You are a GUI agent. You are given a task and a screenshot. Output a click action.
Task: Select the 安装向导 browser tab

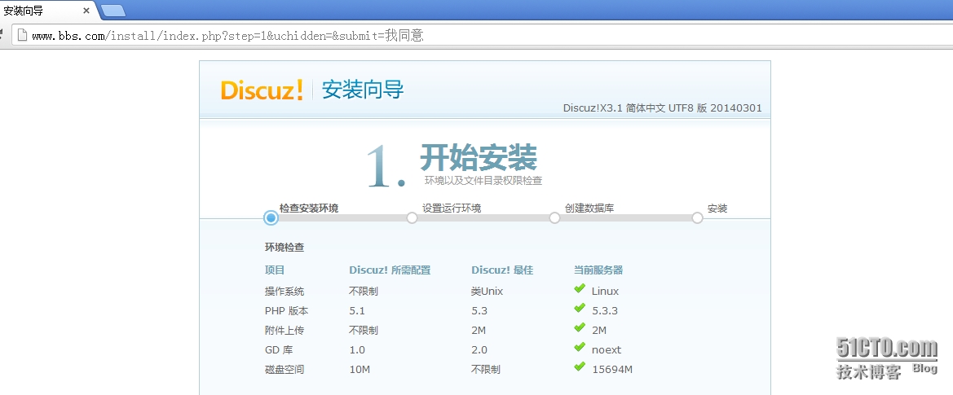click(x=46, y=11)
